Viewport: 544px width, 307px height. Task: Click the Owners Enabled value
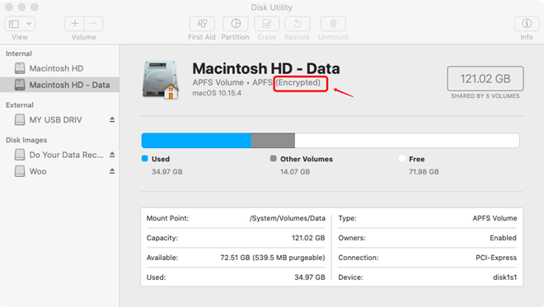point(503,238)
